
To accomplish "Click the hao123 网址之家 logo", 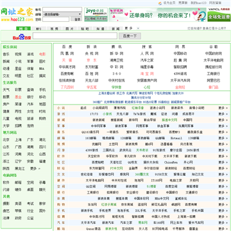I will [x=17, y=15].
